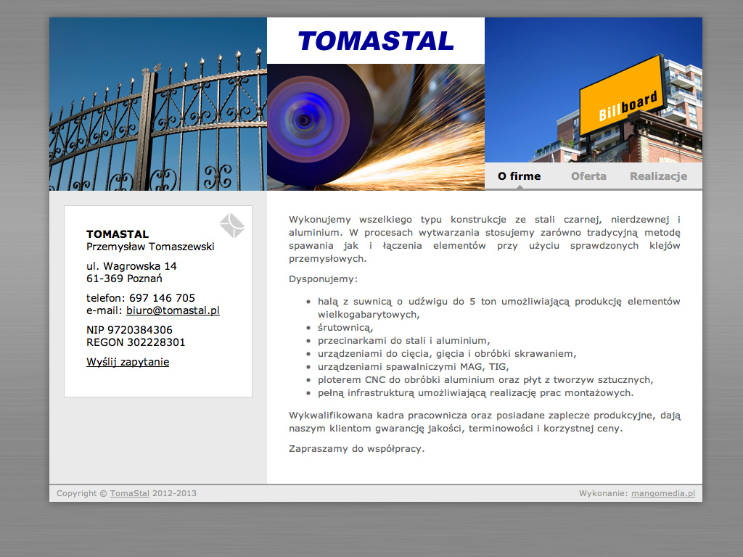The height and width of the screenshot is (557, 743).
Task: Switch to the Oferta tab
Action: (x=588, y=176)
